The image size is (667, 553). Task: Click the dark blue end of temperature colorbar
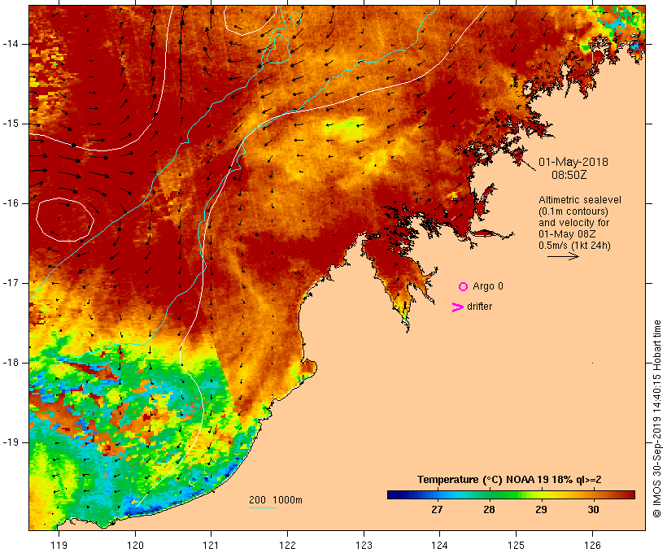click(394, 494)
